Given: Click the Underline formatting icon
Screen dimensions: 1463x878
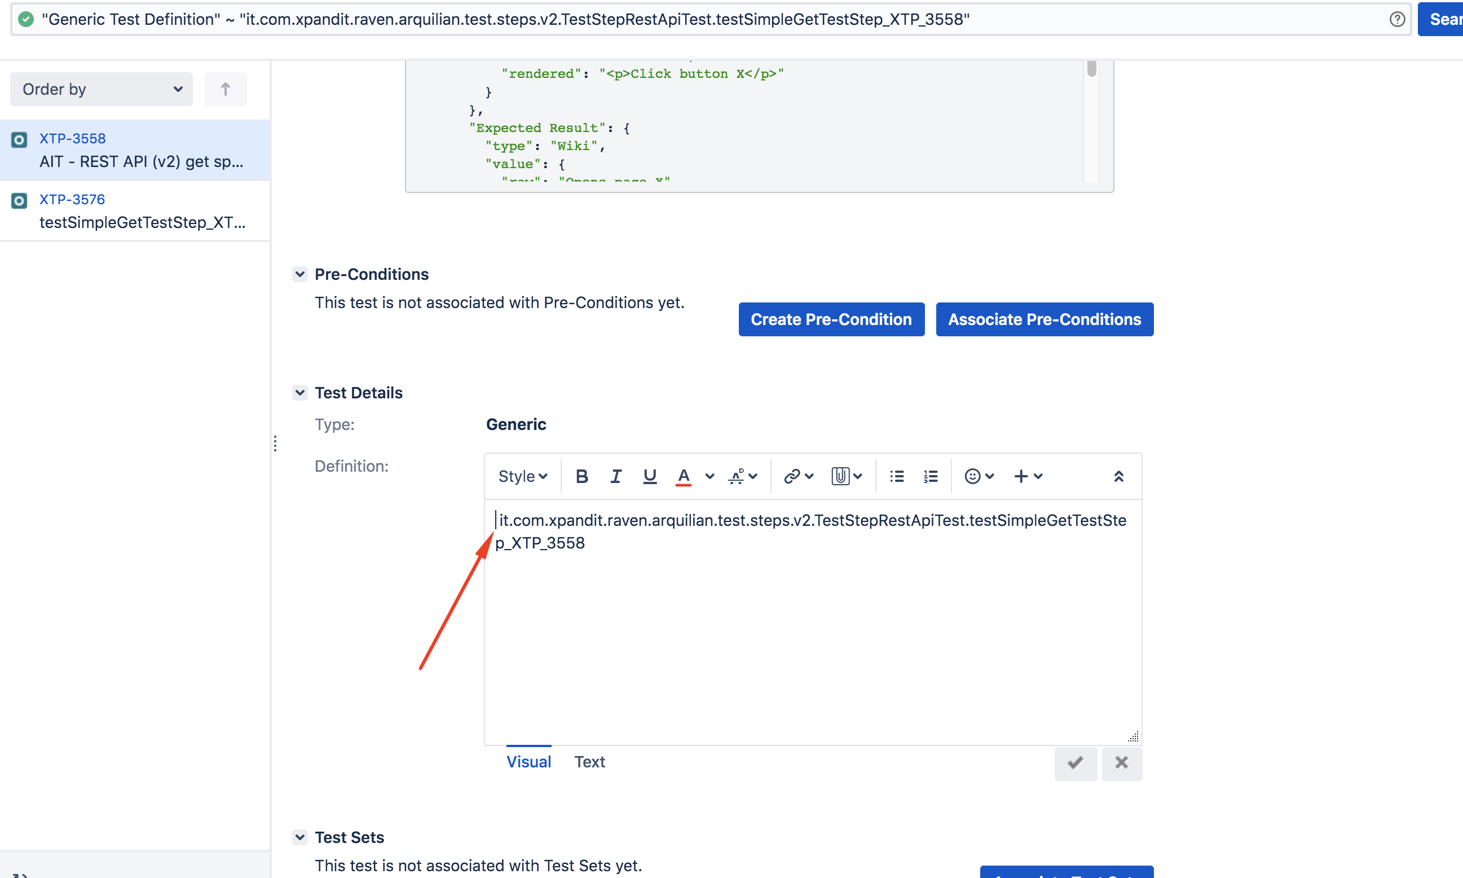Looking at the screenshot, I should [647, 477].
